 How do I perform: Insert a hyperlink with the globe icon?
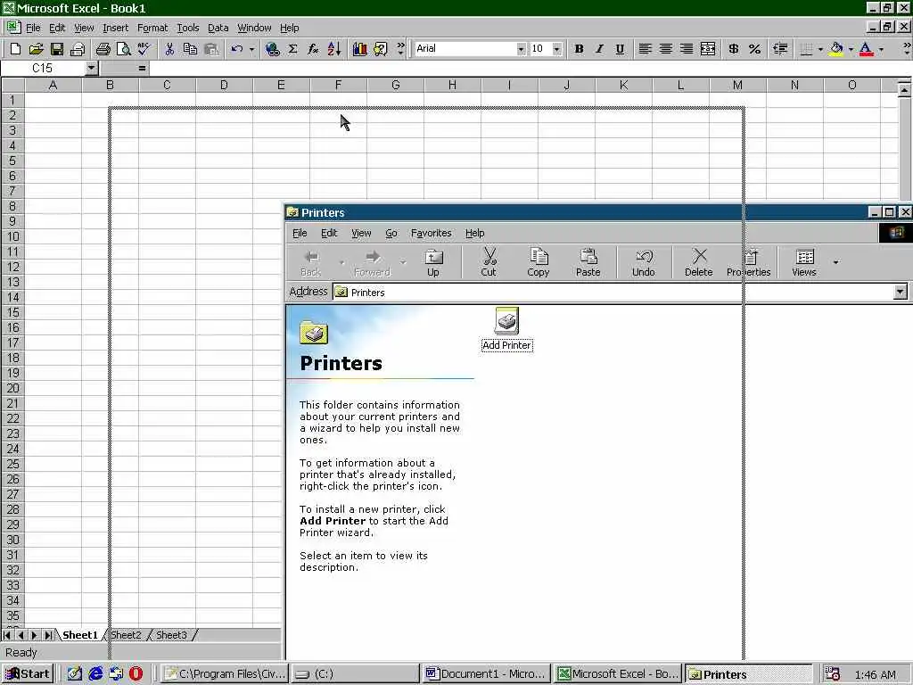pos(272,49)
